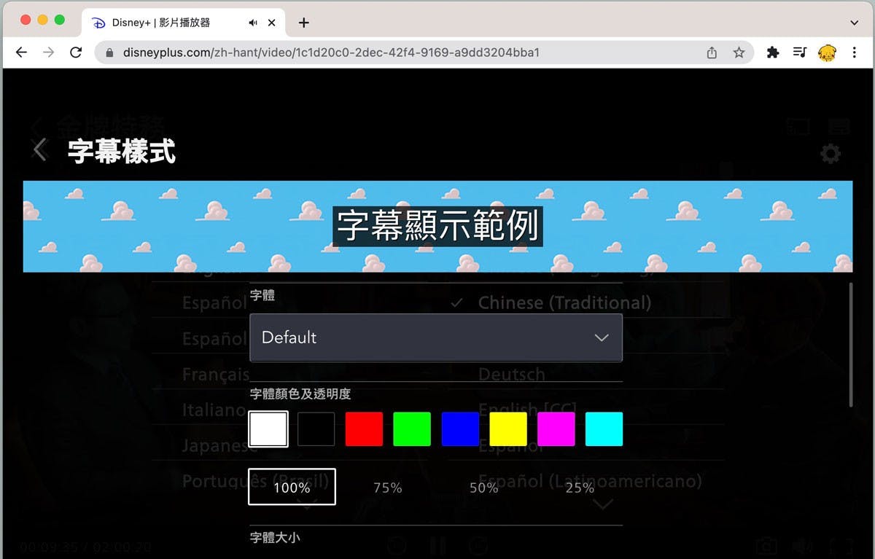Select the cyan font color swatch
The image size is (875, 559).
click(604, 429)
